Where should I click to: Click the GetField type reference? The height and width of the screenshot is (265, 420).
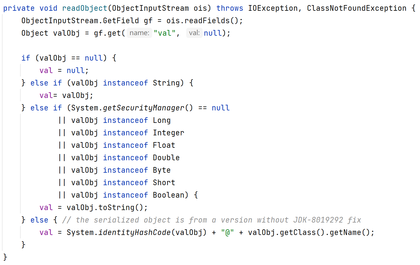pos(121,21)
